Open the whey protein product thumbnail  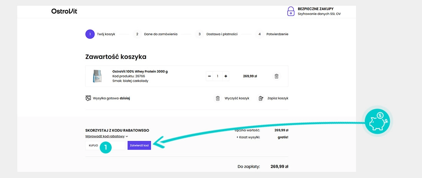tap(97, 76)
